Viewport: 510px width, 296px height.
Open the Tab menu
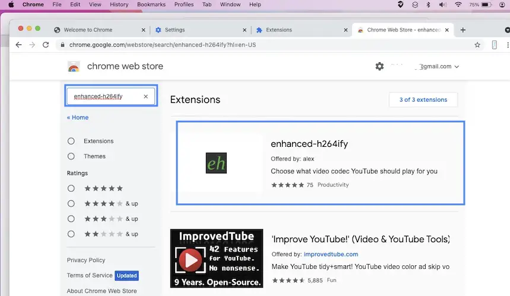(207, 5)
